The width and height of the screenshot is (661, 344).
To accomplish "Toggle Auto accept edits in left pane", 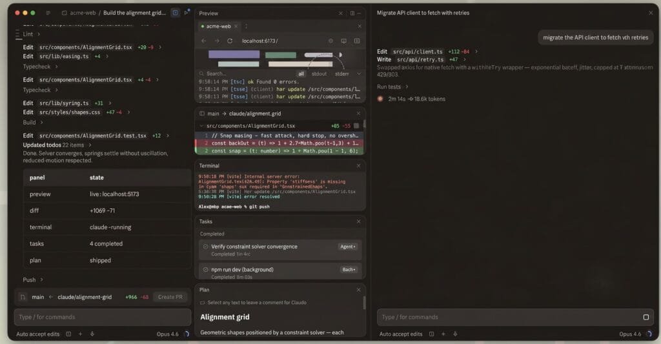I will click(38, 334).
